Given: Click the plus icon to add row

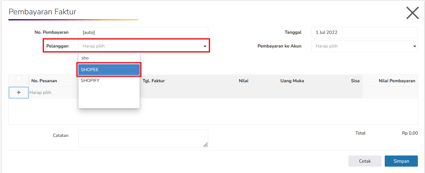Looking at the screenshot, I should point(19,93).
